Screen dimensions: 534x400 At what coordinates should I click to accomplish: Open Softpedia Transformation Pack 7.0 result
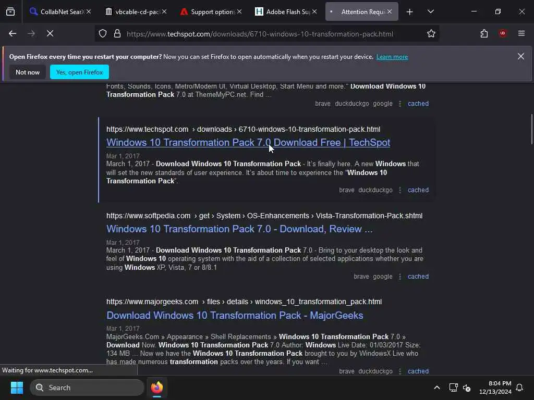[x=239, y=229]
